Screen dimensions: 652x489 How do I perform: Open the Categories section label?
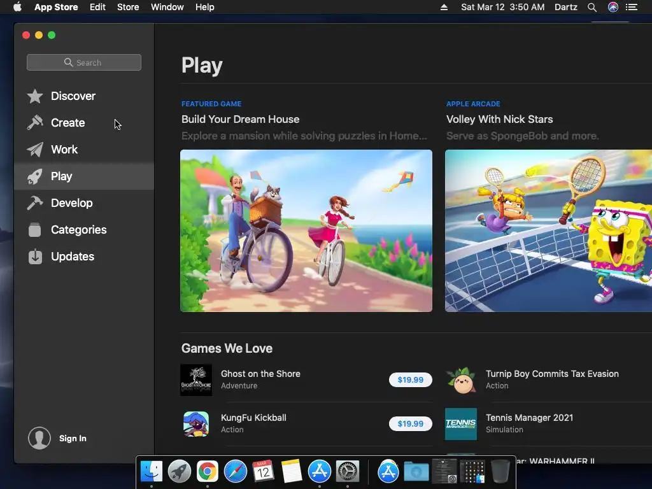click(x=78, y=229)
